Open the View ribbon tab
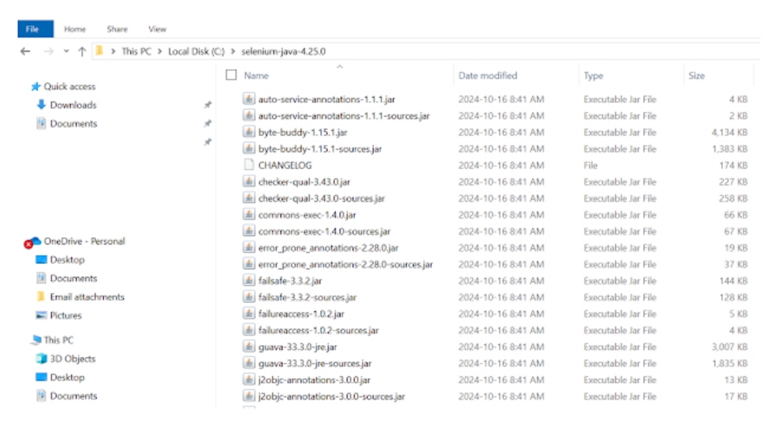Image resolution: width=768 pixels, height=427 pixels. click(x=157, y=29)
